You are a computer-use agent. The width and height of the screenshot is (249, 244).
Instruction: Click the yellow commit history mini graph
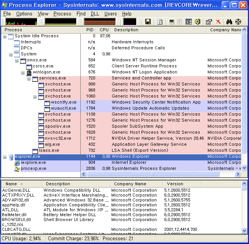(x=60, y=21)
